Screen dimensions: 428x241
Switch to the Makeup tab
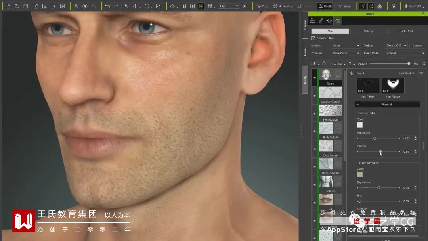tap(369, 31)
